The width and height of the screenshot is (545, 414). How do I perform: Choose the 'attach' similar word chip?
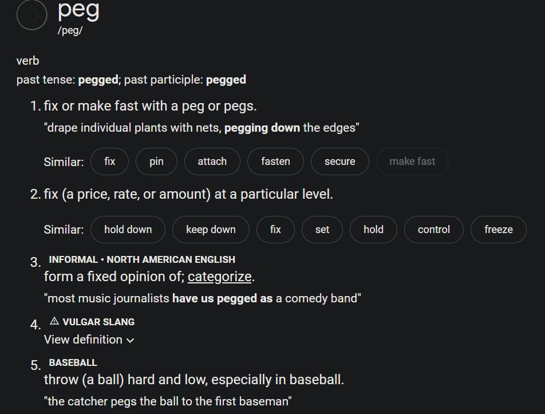[212, 161]
